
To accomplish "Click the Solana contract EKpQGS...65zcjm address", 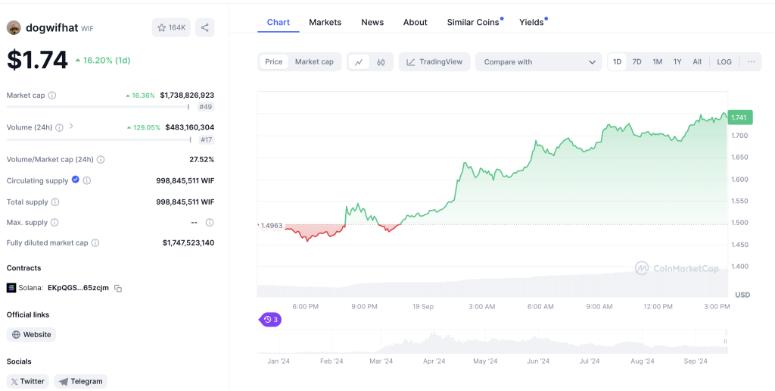I will coord(78,287).
